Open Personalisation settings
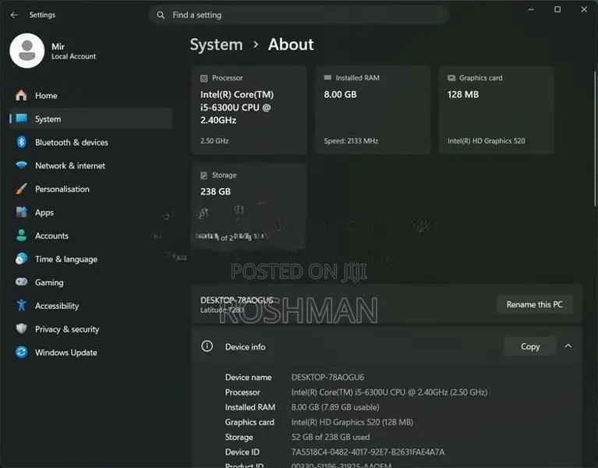Screen dimensions: 598x468 [90, 189]
